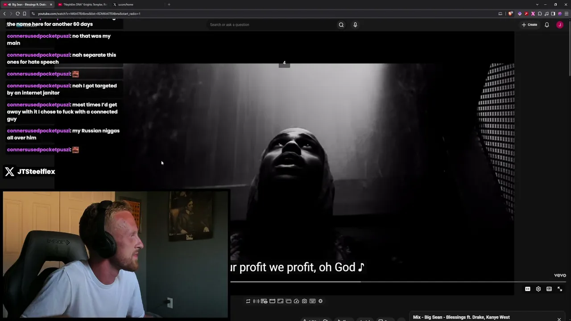Click the red square extension icon
This screenshot has height=321, width=571.
click(526, 14)
